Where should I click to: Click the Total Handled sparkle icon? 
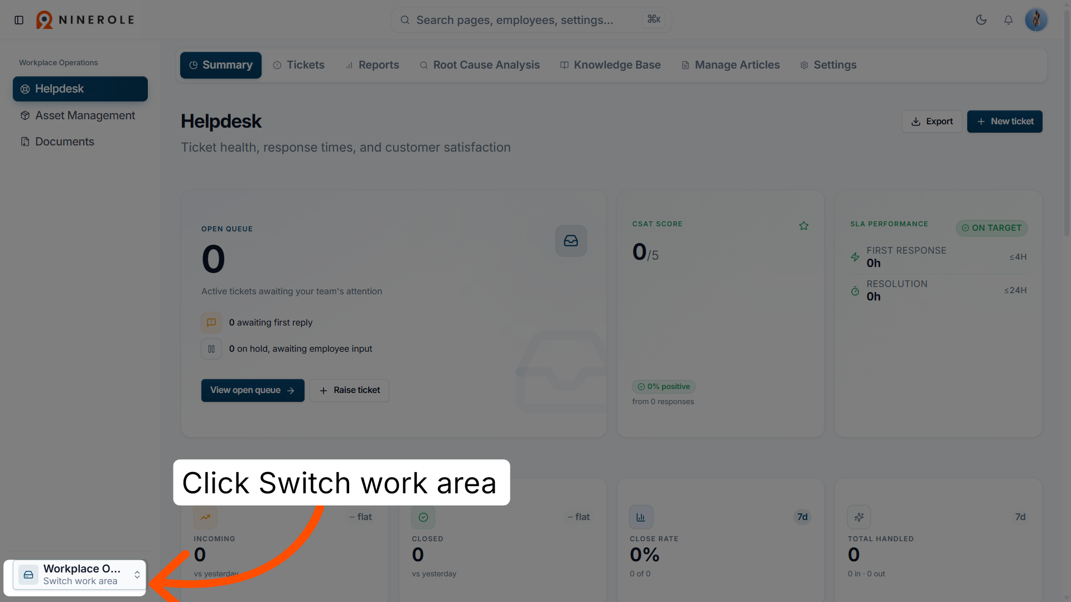(859, 517)
